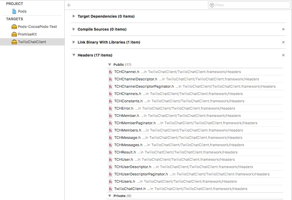Click the header file icon for TCHUser.h
The image size is (292, 200).
tap(110, 159)
